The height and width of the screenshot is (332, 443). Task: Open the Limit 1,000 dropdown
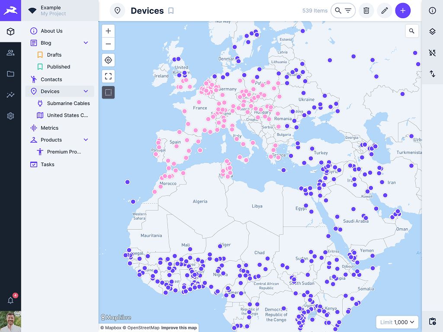click(398, 322)
